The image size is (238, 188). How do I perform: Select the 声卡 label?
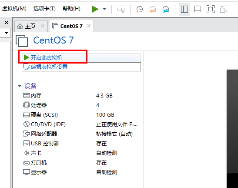tap(36, 153)
